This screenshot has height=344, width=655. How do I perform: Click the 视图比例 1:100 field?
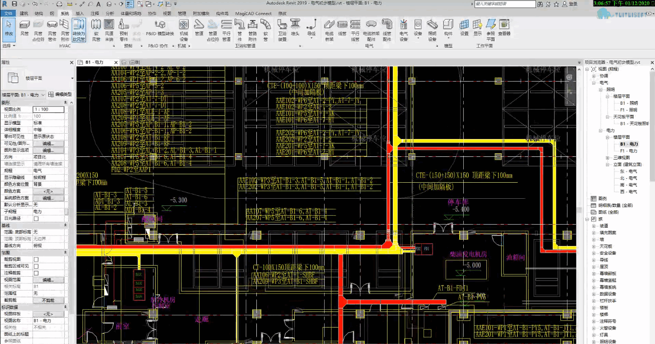49,109
